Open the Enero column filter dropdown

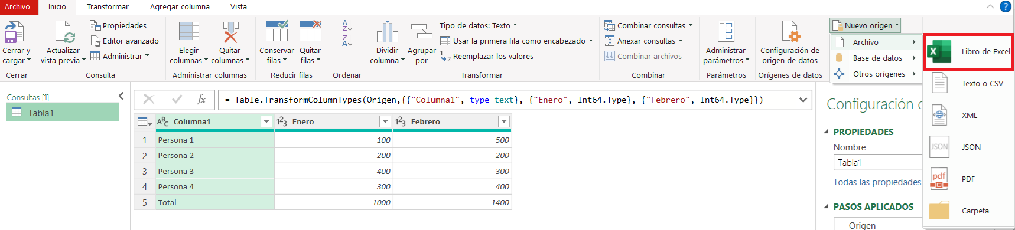tap(385, 121)
